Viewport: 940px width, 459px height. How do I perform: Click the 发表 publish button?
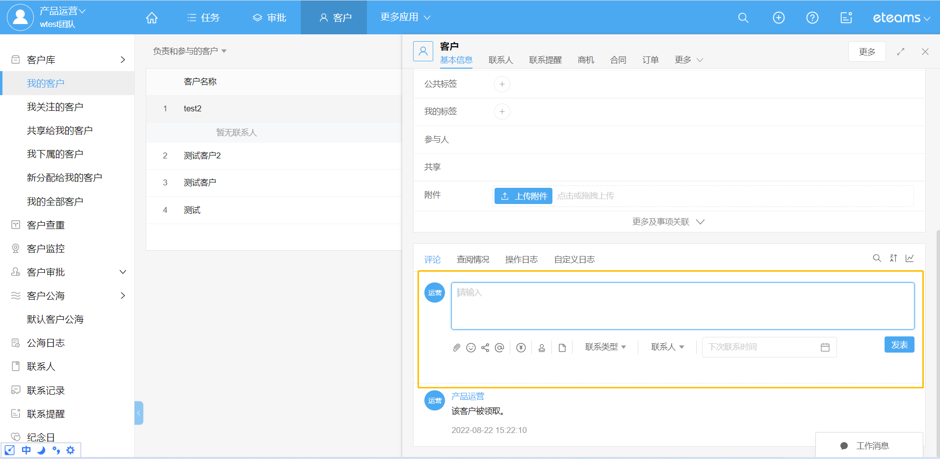899,345
